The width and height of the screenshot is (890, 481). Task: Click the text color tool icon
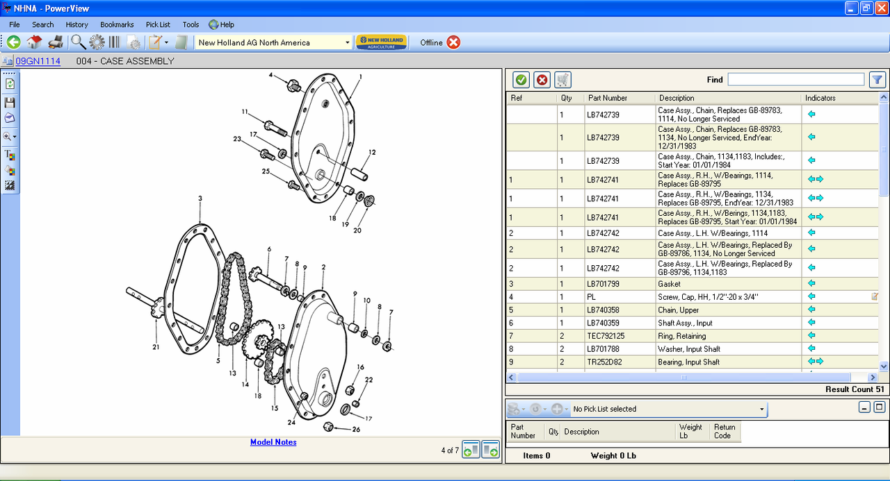(x=10, y=155)
